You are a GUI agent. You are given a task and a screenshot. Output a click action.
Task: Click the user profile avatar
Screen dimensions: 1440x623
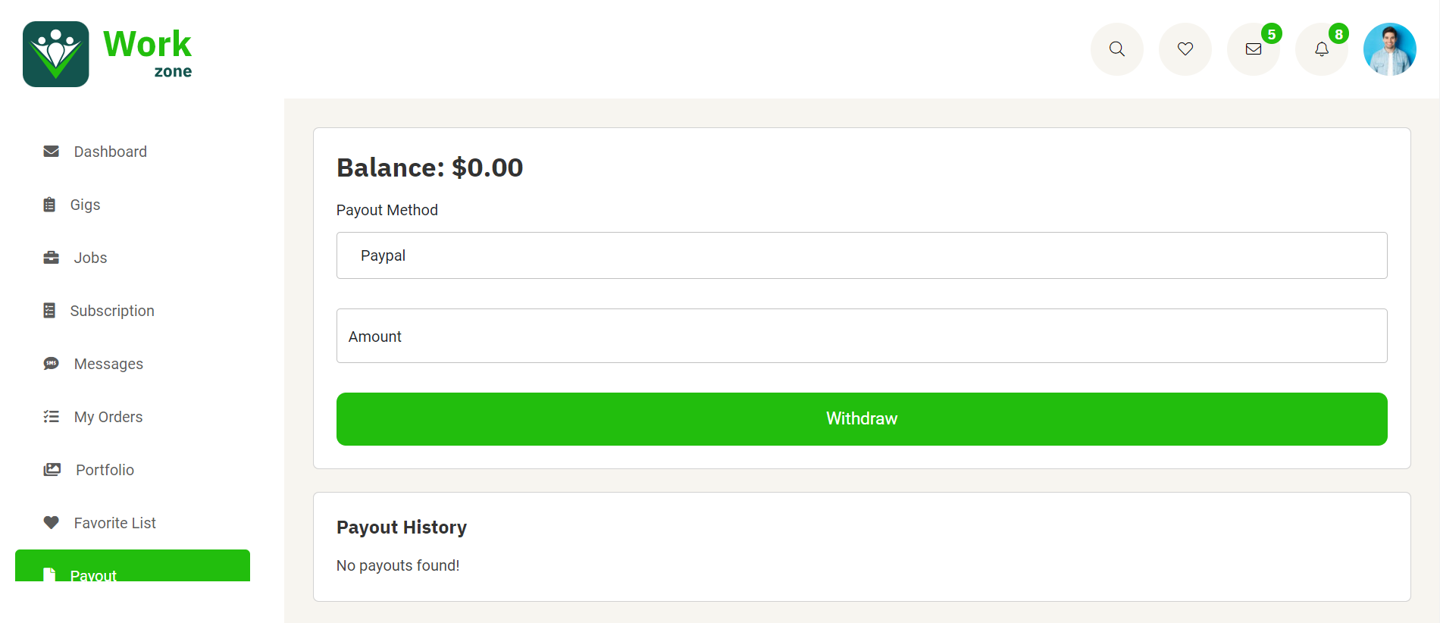coord(1390,49)
